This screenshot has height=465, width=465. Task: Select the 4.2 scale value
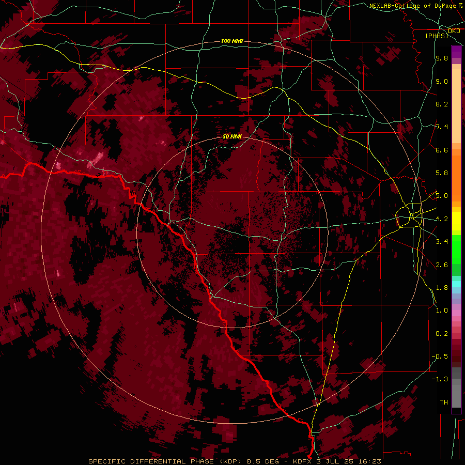(442, 219)
